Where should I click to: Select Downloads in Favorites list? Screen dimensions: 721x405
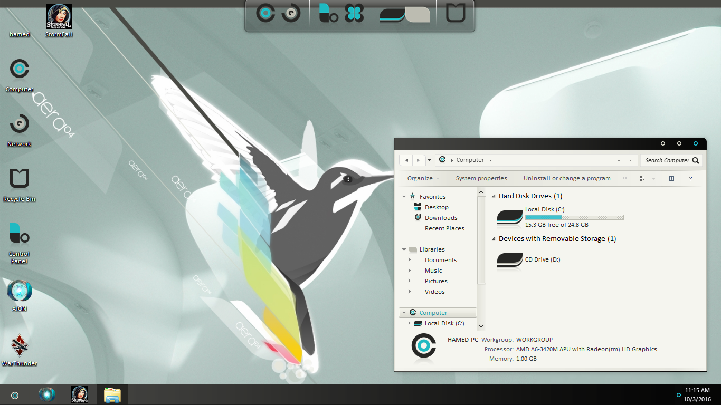pyautogui.click(x=441, y=218)
